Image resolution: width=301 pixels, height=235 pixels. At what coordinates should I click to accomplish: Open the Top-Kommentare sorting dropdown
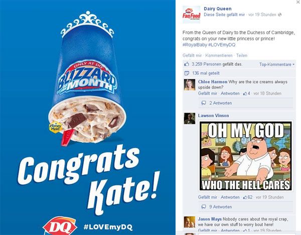[276, 65]
